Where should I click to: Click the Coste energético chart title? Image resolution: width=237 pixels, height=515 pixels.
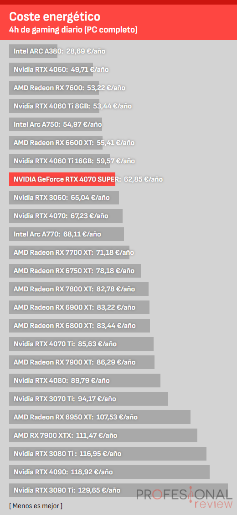55,16
